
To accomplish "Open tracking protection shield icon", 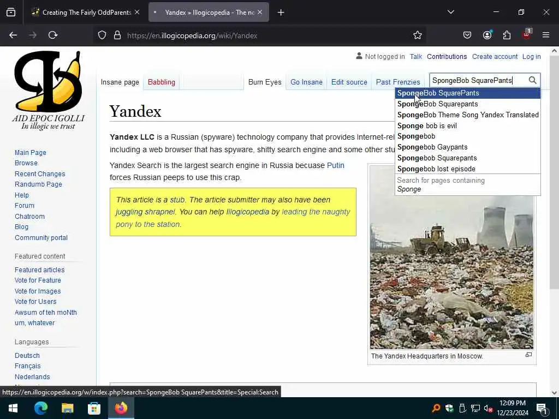I will pyautogui.click(x=102, y=35).
